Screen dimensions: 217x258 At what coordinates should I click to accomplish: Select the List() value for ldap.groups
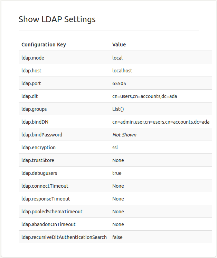pyautogui.click(x=118, y=109)
